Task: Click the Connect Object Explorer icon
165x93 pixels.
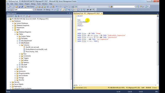Action: (x=16, y=16)
